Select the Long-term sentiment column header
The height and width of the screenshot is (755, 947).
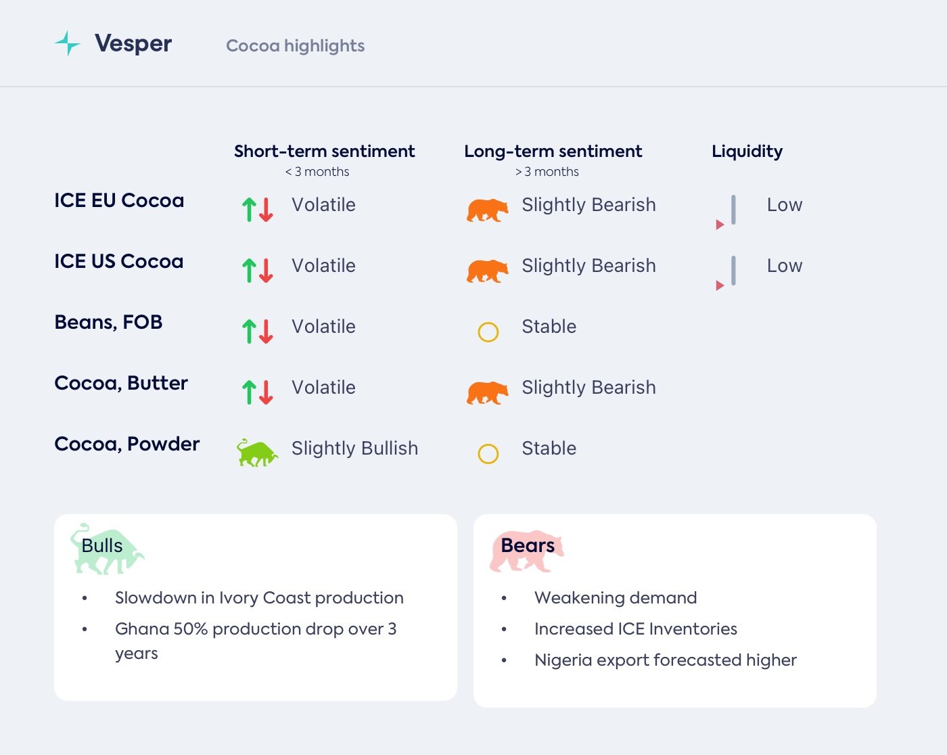click(x=553, y=152)
